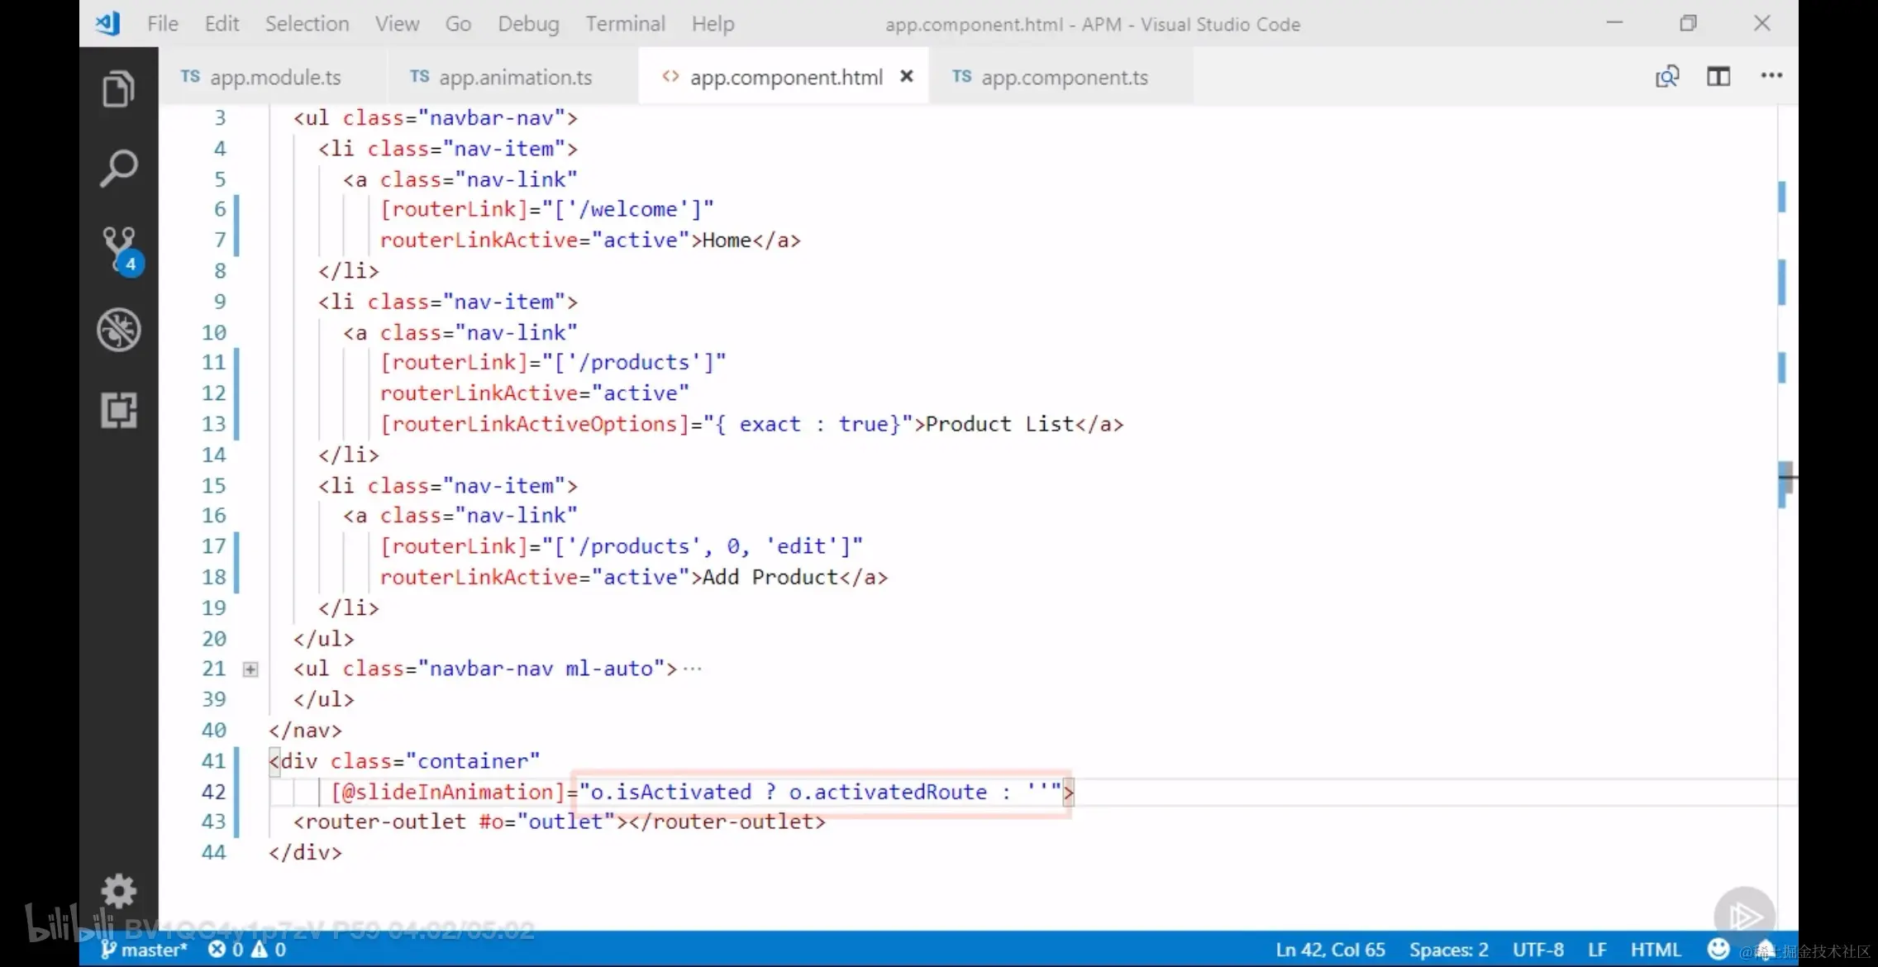Open the Go menu
Image resolution: width=1878 pixels, height=967 pixels.
458,24
